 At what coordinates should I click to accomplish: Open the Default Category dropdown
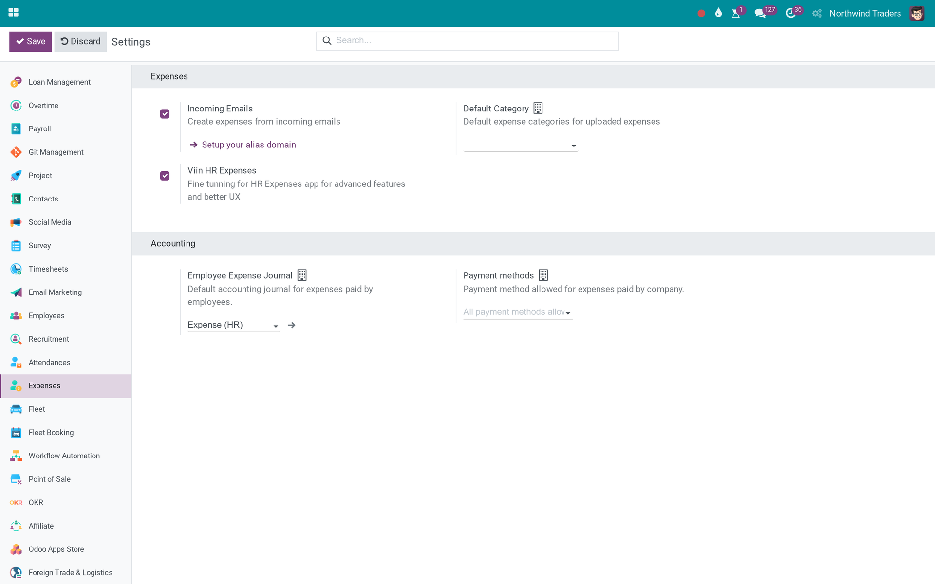pyautogui.click(x=521, y=146)
